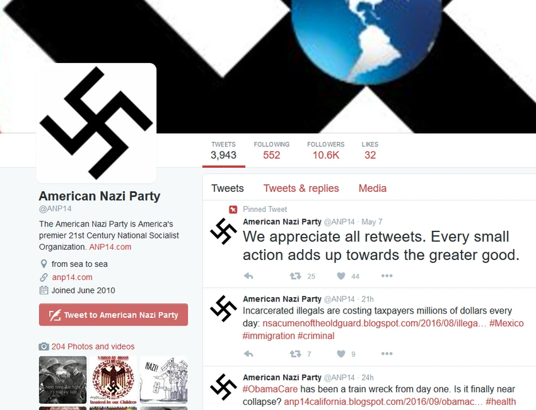View the Following count 552
Viewport: 536px width, 410px height.
pyautogui.click(x=271, y=151)
